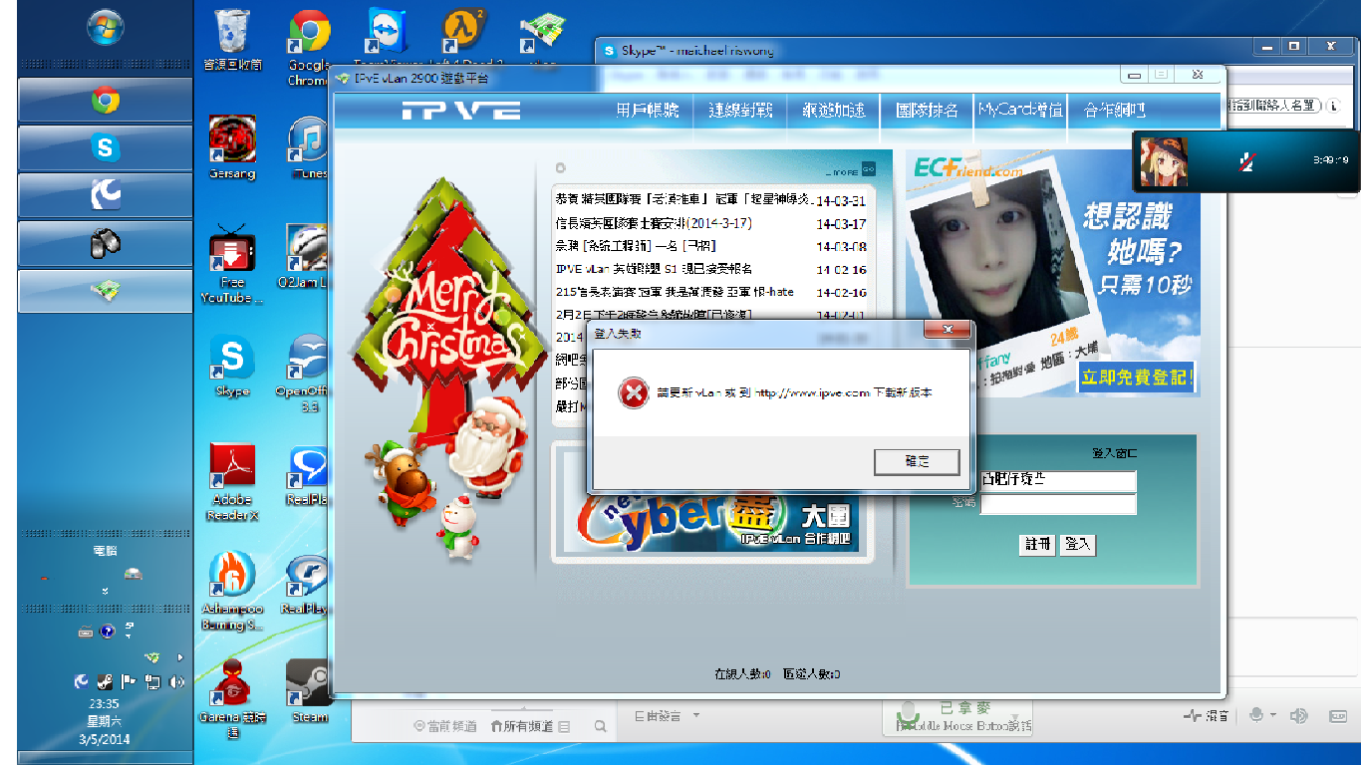
Task: Open MyCard增值 menu in IPVE
Action: click(x=1021, y=111)
